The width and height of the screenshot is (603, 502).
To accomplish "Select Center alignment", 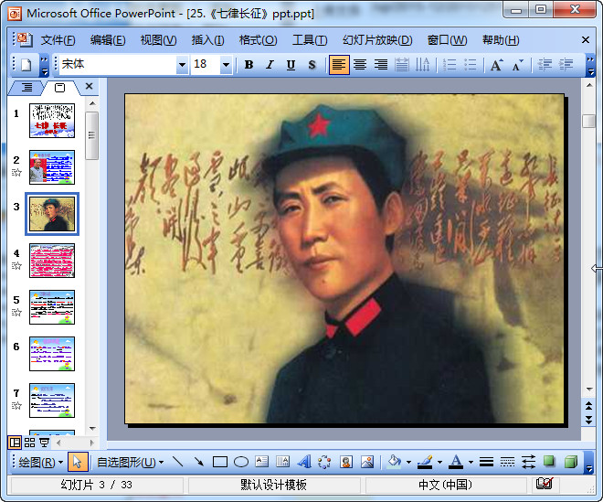I will click(x=360, y=65).
